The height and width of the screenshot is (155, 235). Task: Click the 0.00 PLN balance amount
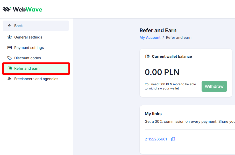[162, 72]
